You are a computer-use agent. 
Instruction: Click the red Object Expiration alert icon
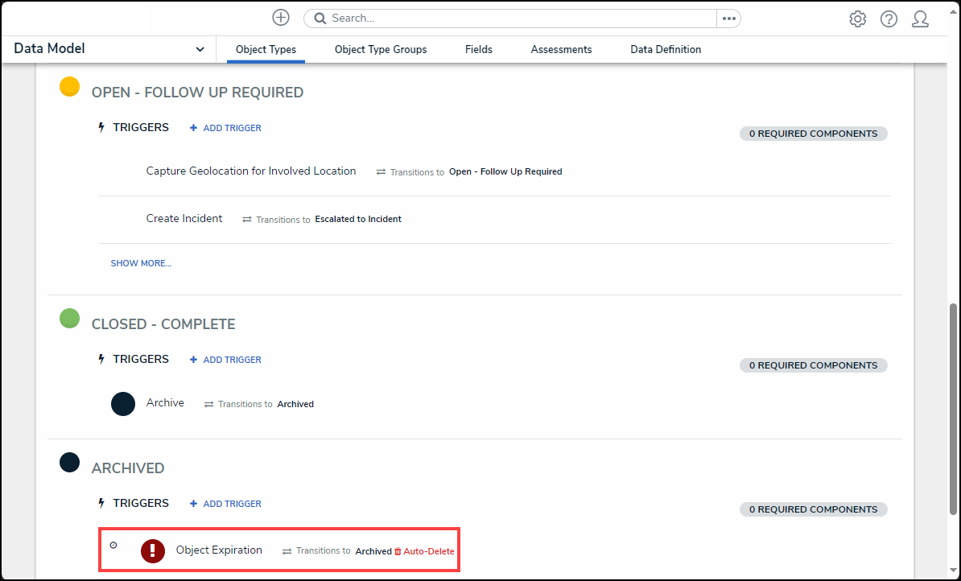(153, 550)
